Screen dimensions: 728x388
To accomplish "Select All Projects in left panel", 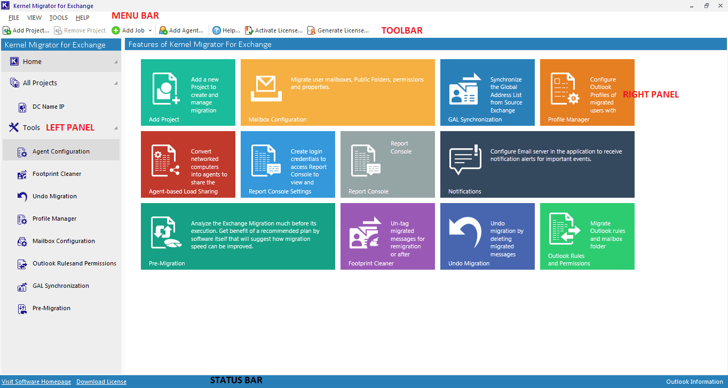I will 60,83.
